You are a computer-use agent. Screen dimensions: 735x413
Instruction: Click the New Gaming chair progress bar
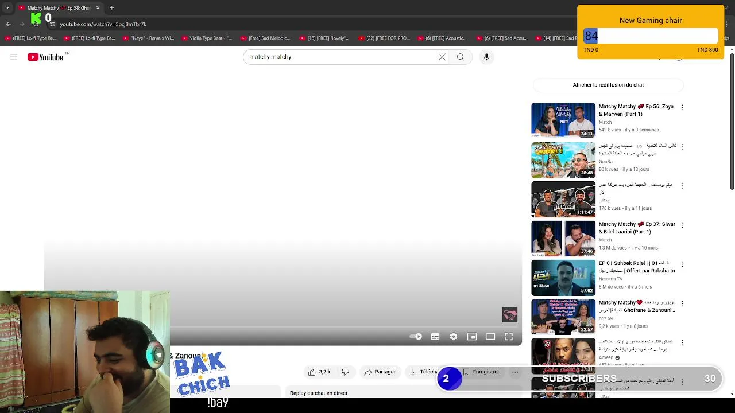[x=651, y=36]
